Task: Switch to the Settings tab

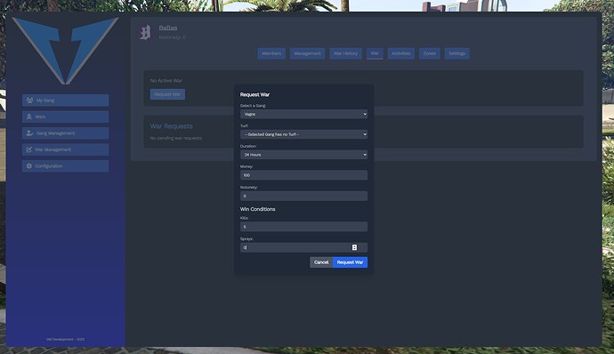Action: [457, 53]
